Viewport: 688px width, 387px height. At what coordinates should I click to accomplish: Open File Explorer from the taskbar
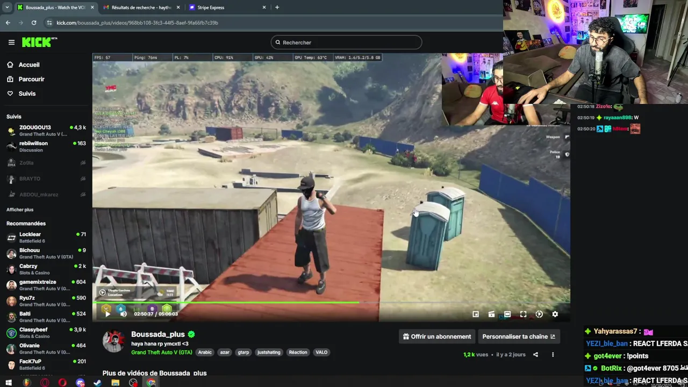115,383
